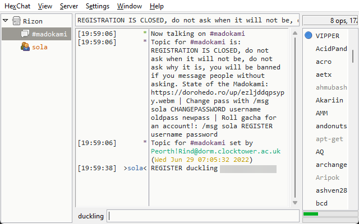Click the duckling nickname button
The height and width of the screenshot is (224, 359).
pyautogui.click(x=91, y=216)
